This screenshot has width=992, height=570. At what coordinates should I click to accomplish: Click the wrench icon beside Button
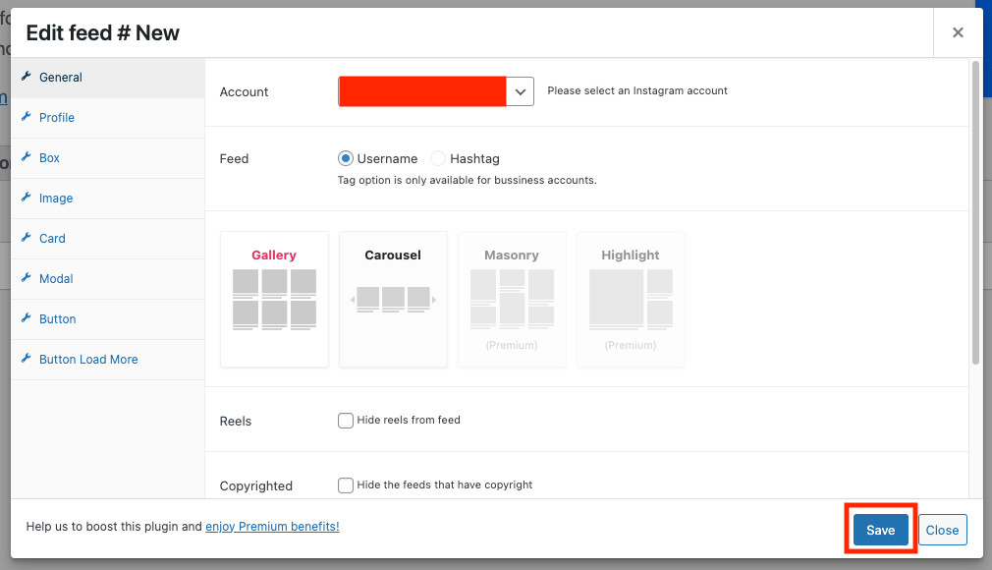pos(27,318)
